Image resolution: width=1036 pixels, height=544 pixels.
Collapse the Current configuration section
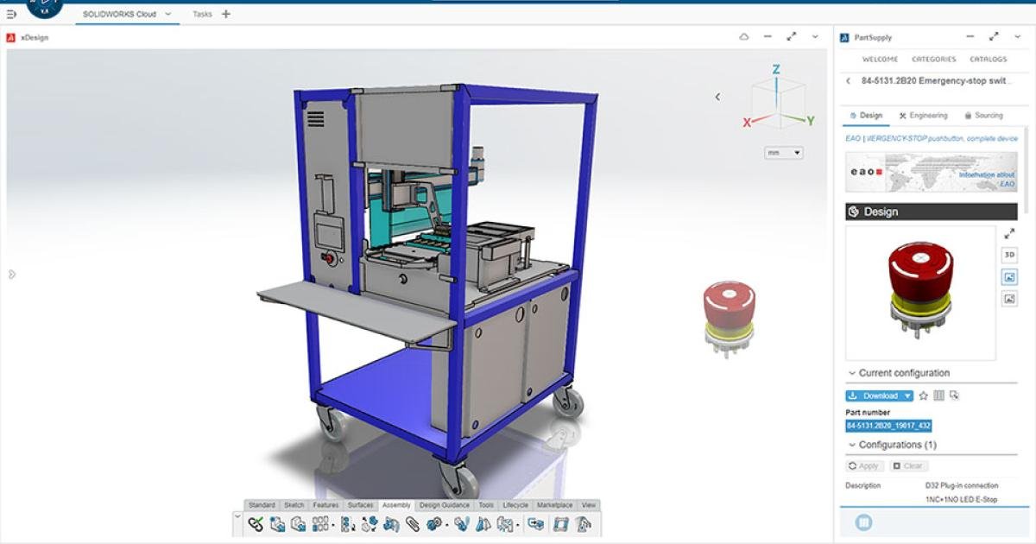point(850,373)
